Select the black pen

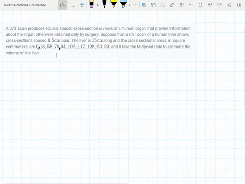[104, 4]
